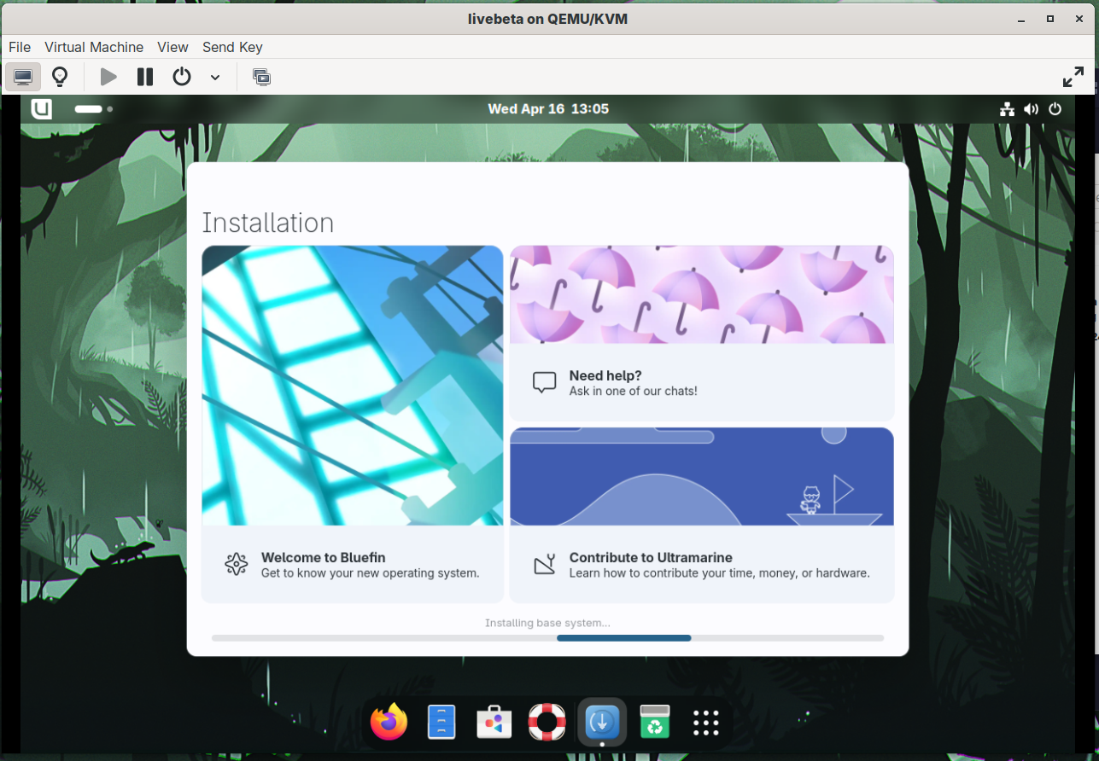Viewport: 1099px width, 761px height.
Task: Switch the VM viewer to fullscreen
Action: [x=1073, y=77]
